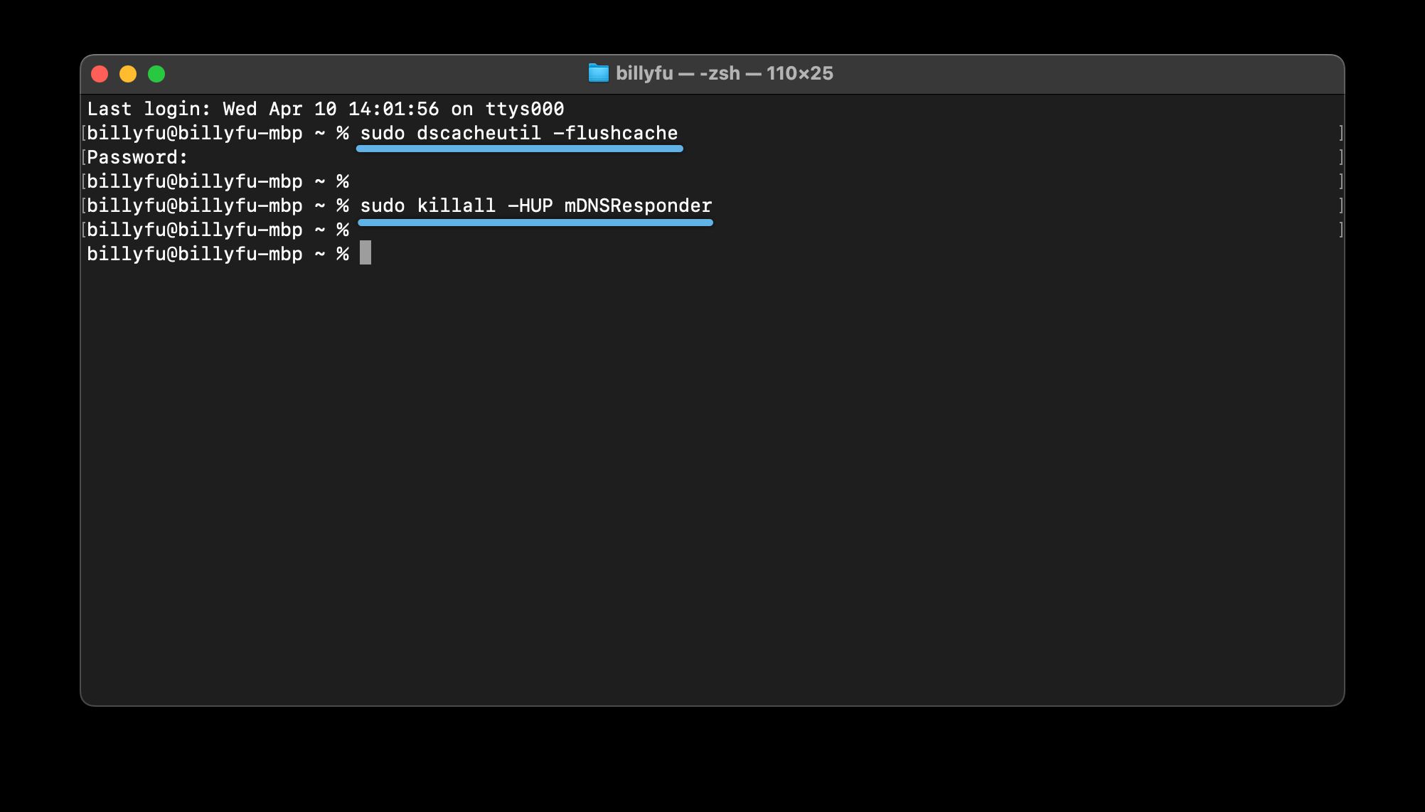Viewport: 1425px width, 812px height.
Task: Click the 'sudo killall -HUP mDNSResponder' command text
Action: 535,205
